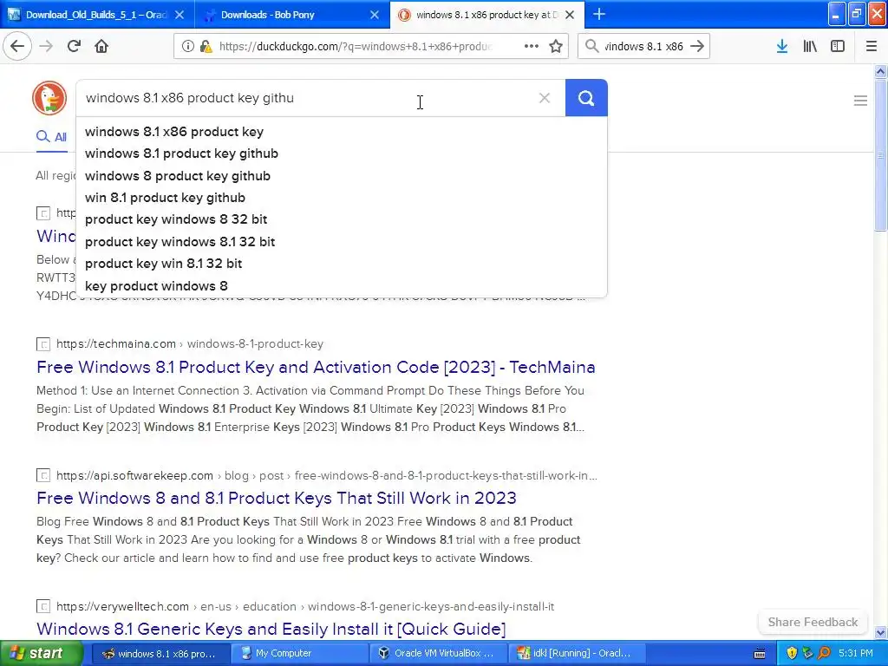
Task: Bookmark this page with the star
Action: tap(556, 46)
